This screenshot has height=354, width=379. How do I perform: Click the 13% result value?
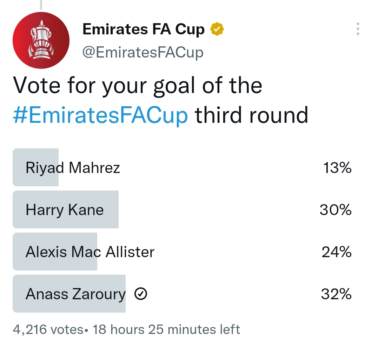337,168
